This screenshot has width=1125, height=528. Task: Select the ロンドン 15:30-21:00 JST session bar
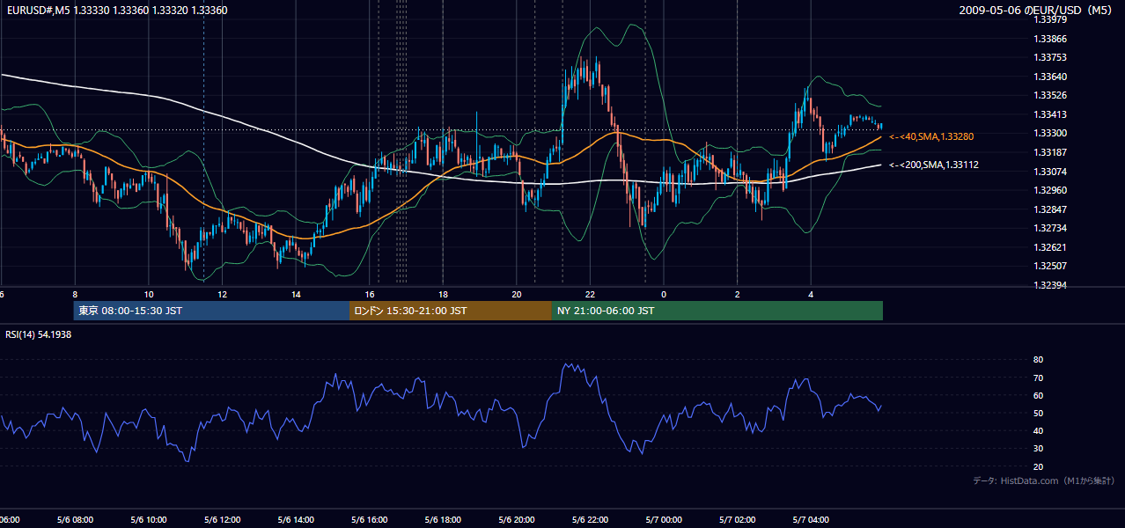[451, 311]
